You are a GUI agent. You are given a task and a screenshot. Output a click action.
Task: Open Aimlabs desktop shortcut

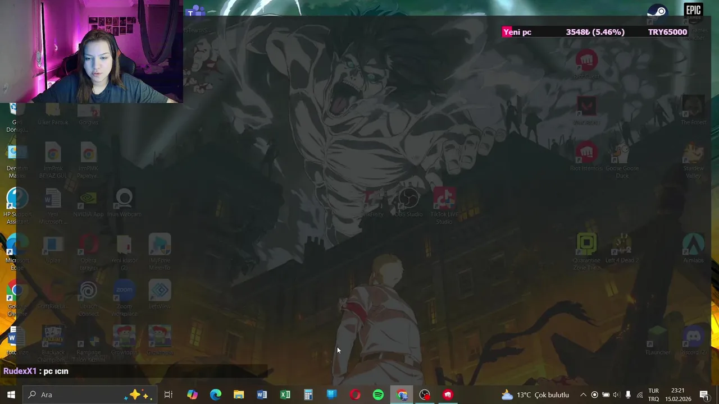coord(693,250)
